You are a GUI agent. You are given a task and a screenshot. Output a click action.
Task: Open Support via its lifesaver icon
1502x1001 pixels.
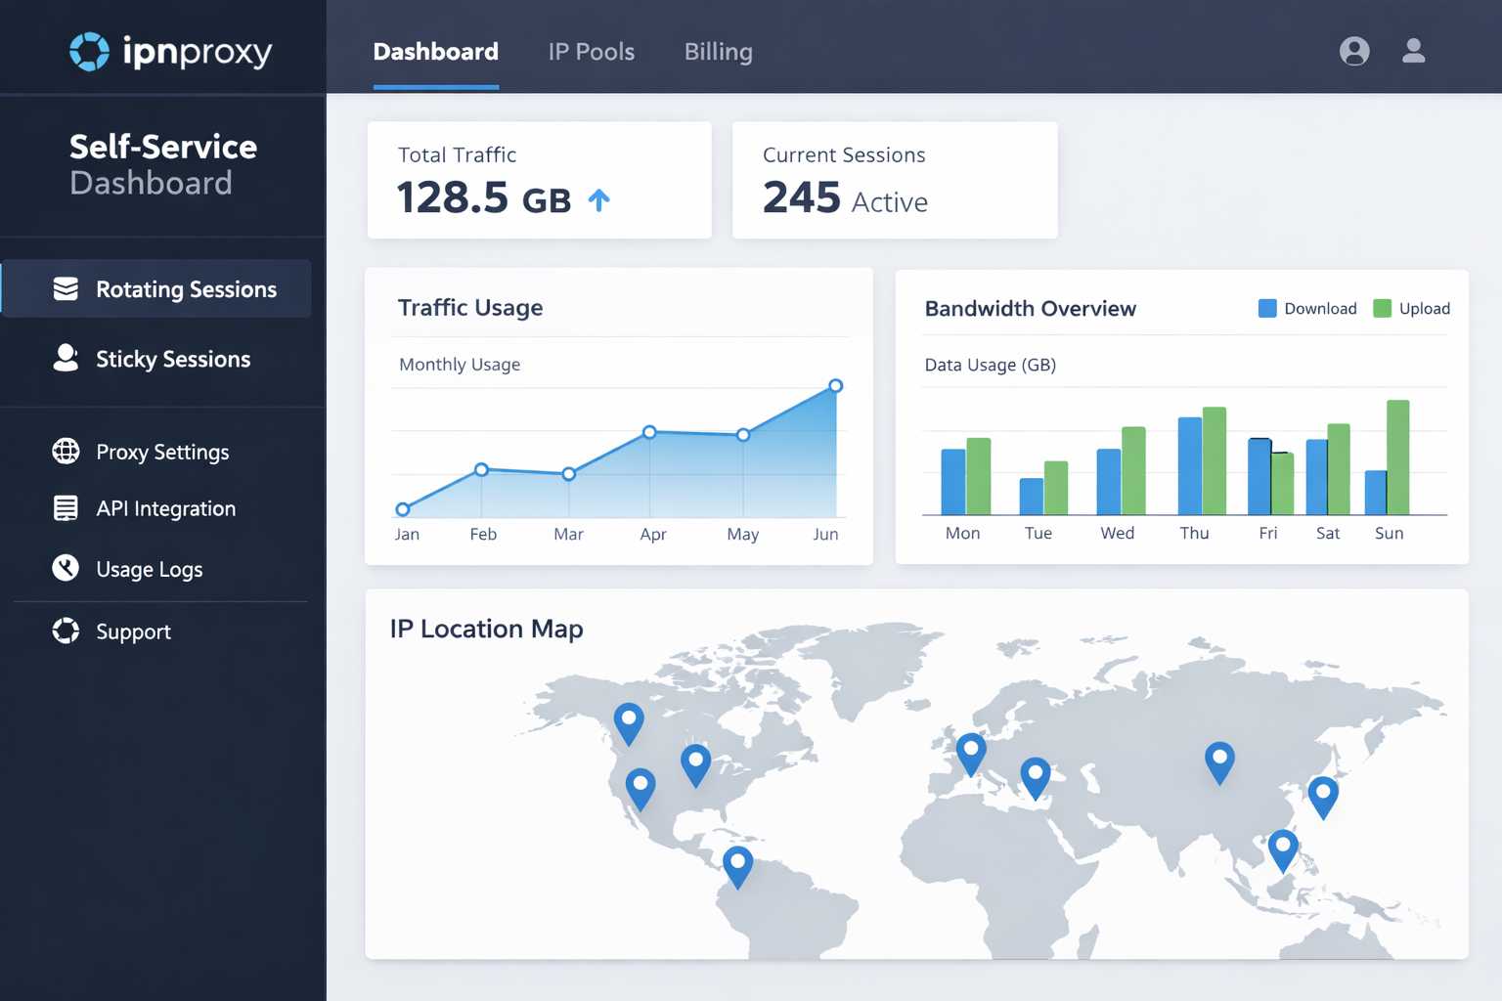pos(65,631)
